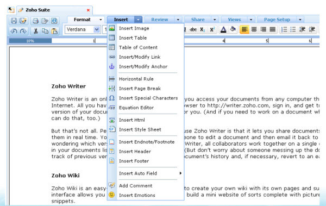Expand the Page Setup dropdown arrow
Viewport: 326px width, 206px height.
(x=300, y=20)
